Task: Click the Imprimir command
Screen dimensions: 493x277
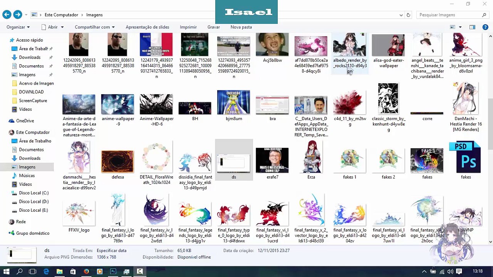Action: pyautogui.click(x=188, y=27)
